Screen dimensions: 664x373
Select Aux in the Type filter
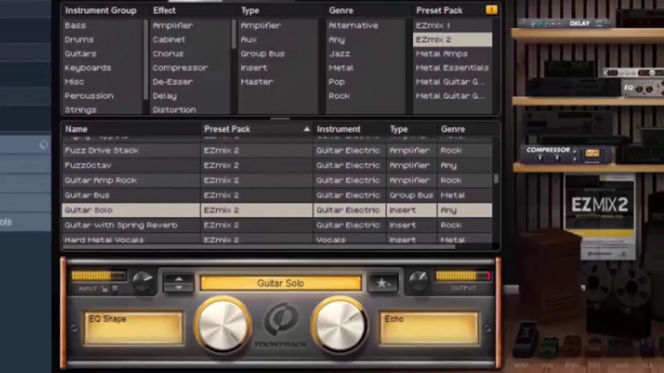[x=248, y=39]
